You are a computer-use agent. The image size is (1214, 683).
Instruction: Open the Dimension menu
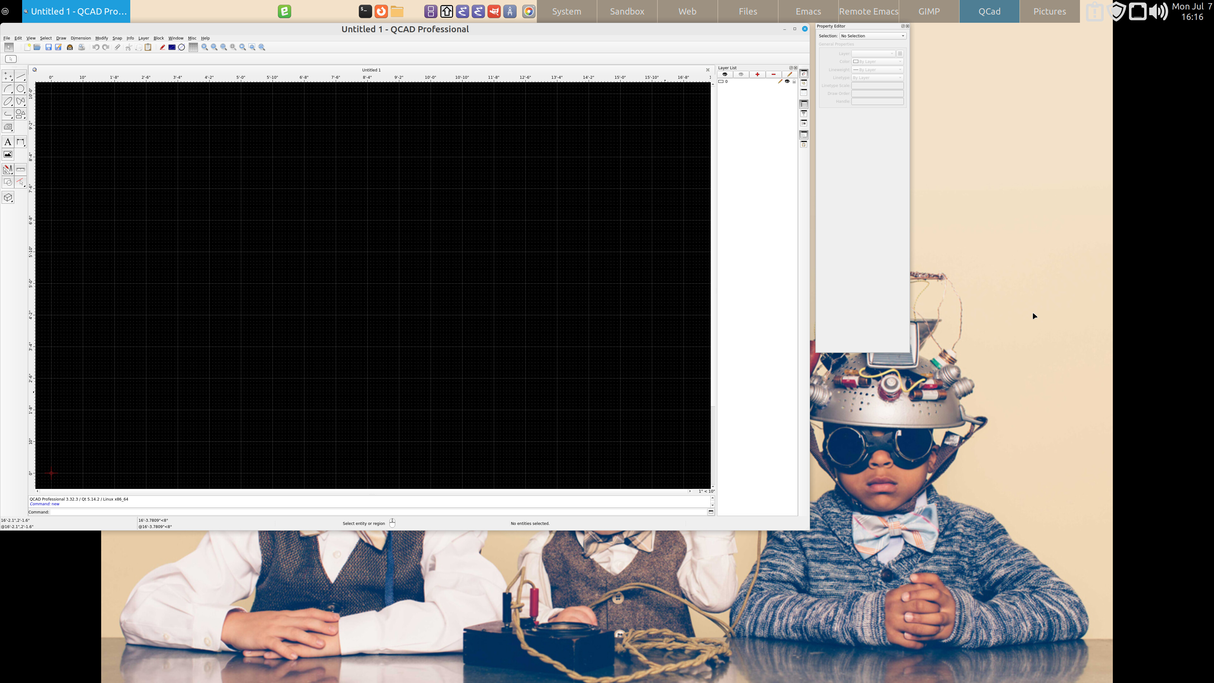(81, 38)
